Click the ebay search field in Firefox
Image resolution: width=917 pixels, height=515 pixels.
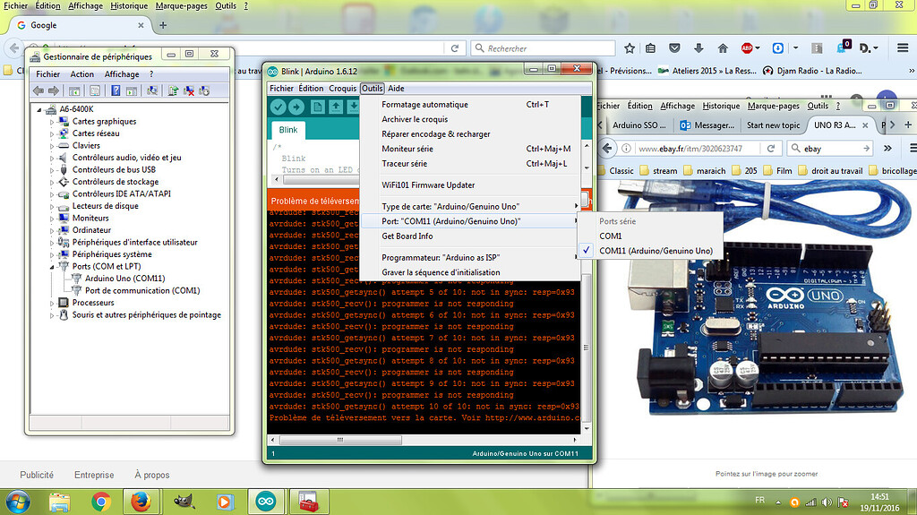pos(831,148)
